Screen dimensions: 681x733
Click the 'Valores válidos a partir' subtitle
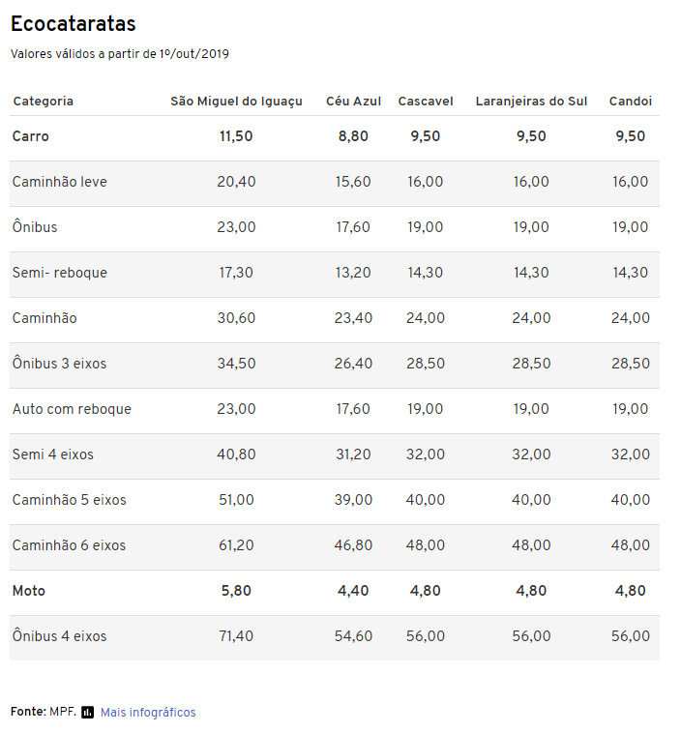pyautogui.click(x=120, y=54)
